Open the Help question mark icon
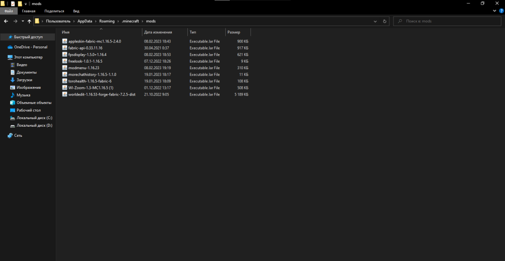The height and width of the screenshot is (261, 505). click(501, 11)
